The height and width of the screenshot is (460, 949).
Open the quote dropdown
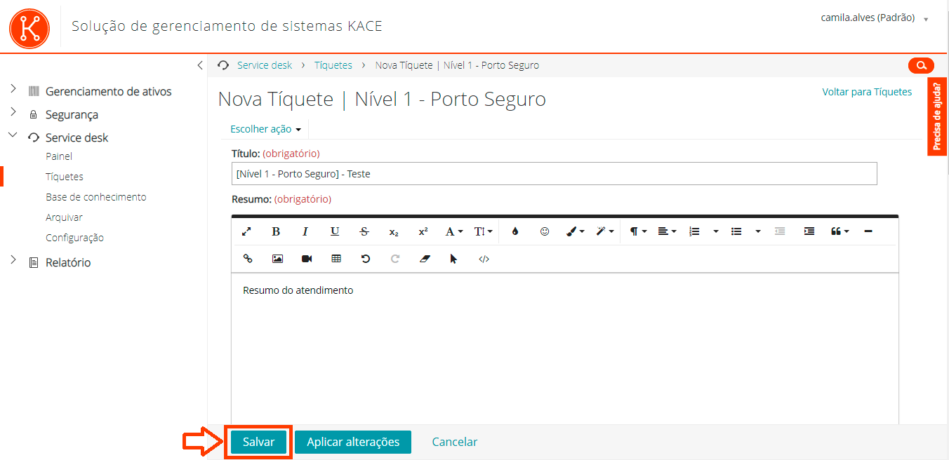click(x=840, y=231)
